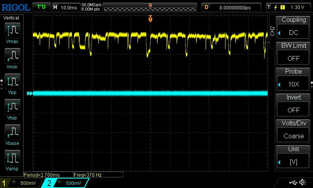Click the channel 2 ground level marker
Image resolution: width=313 pixels, height=188 pixels.
(x=30, y=93)
